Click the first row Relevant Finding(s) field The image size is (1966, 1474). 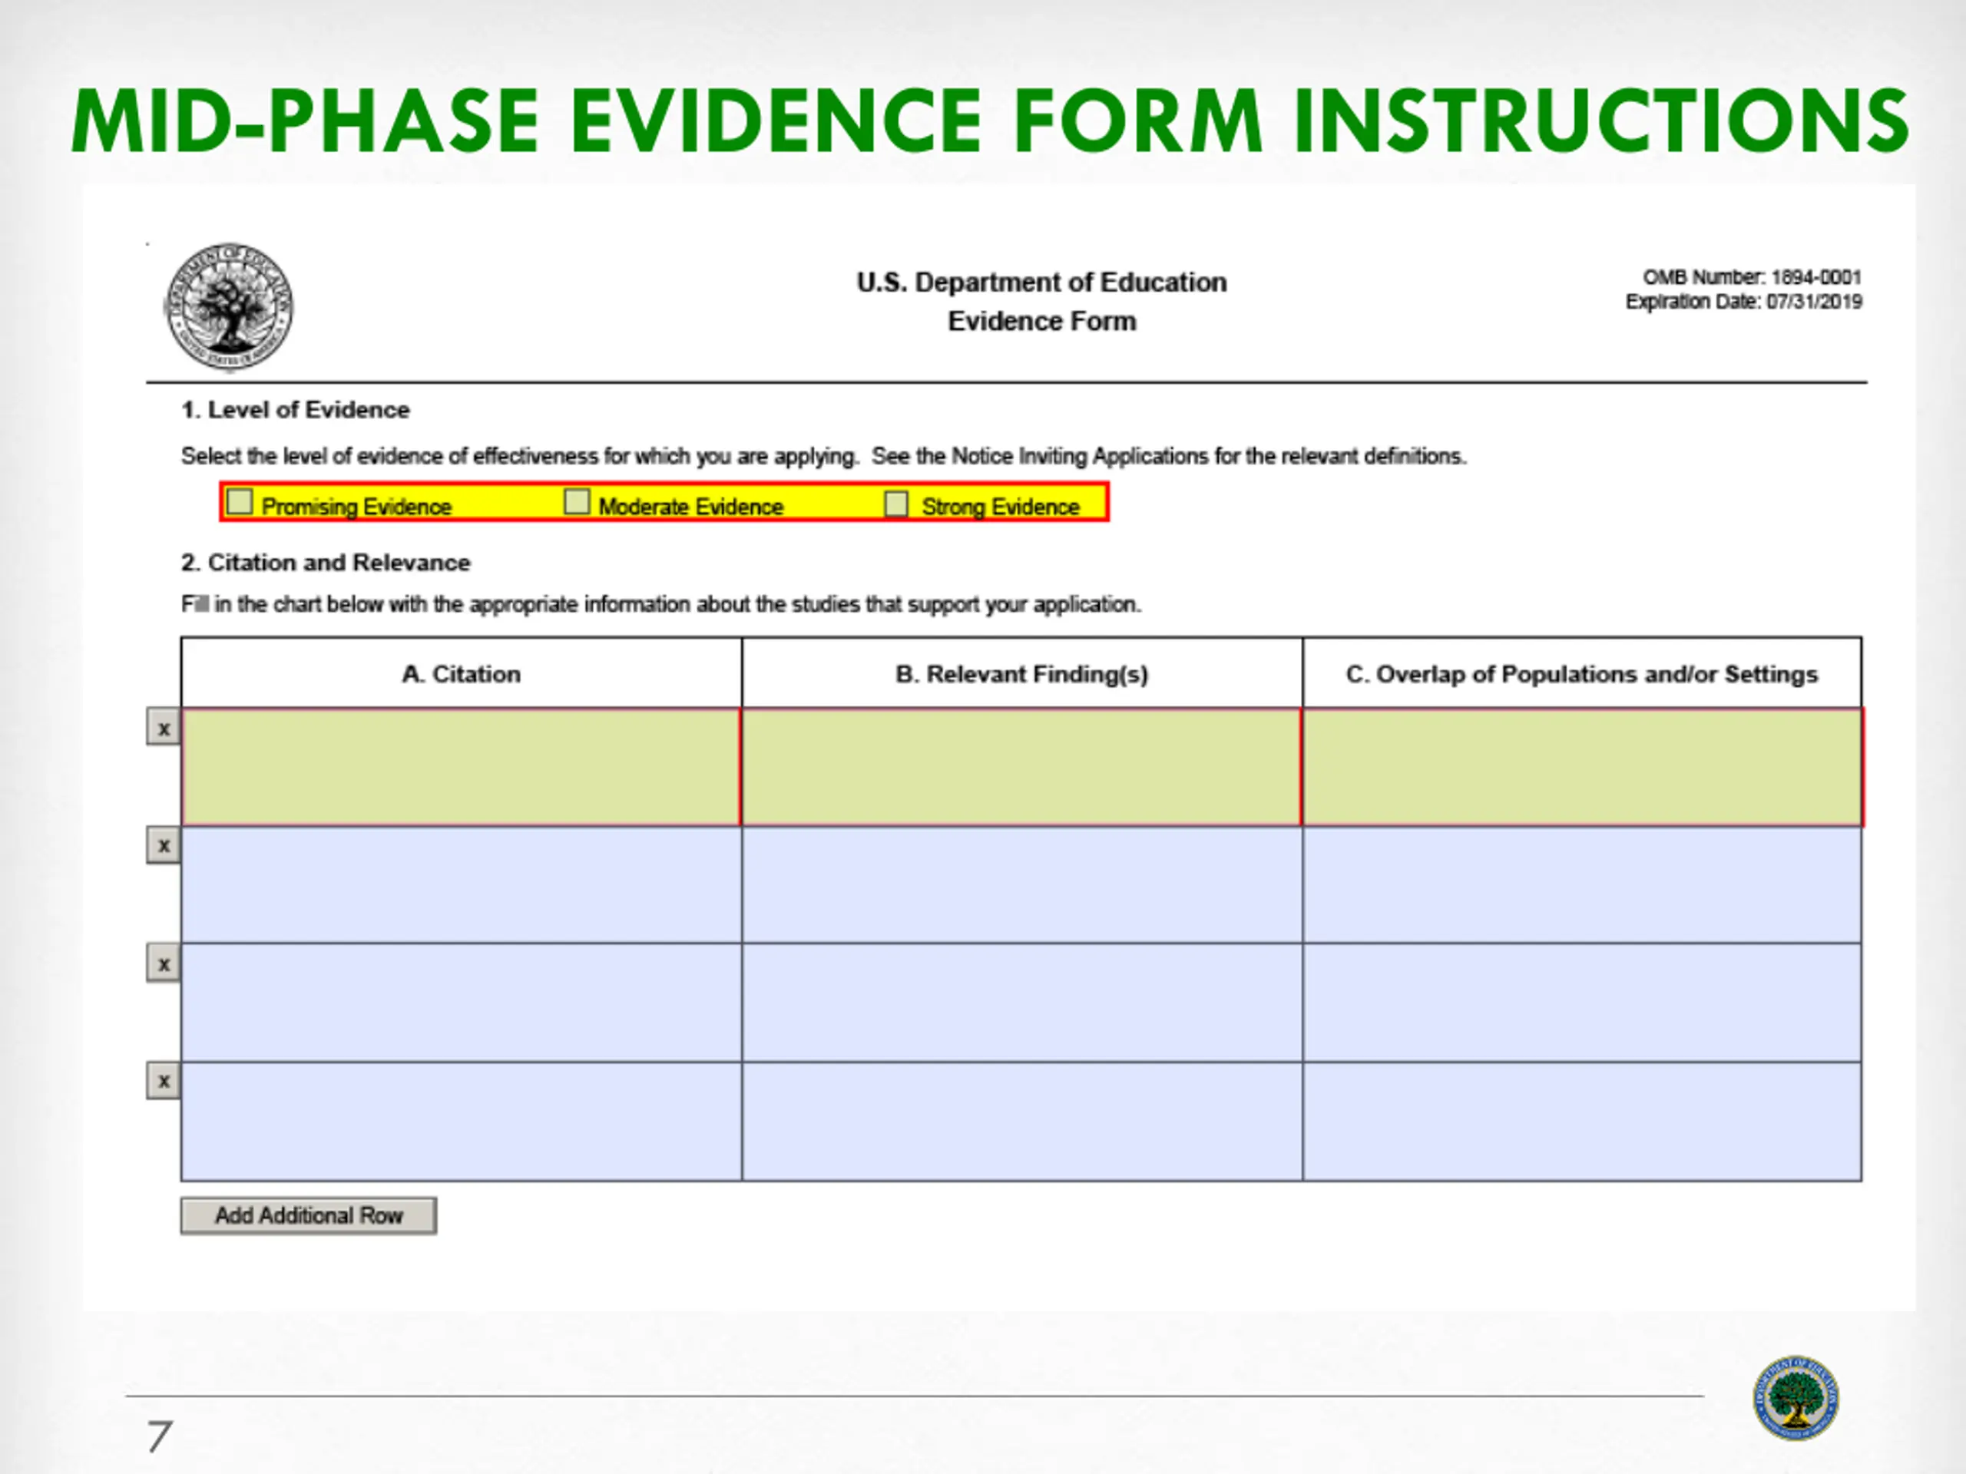point(1022,767)
